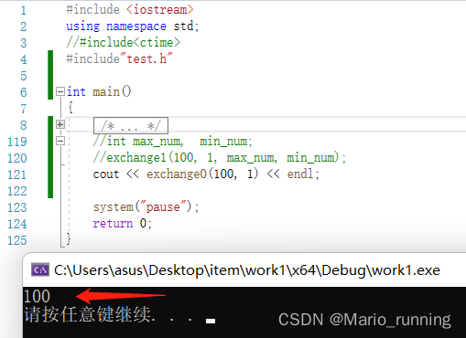Click line number 119 in the gutter
Viewport: 466px width, 338px height.
click(x=17, y=142)
